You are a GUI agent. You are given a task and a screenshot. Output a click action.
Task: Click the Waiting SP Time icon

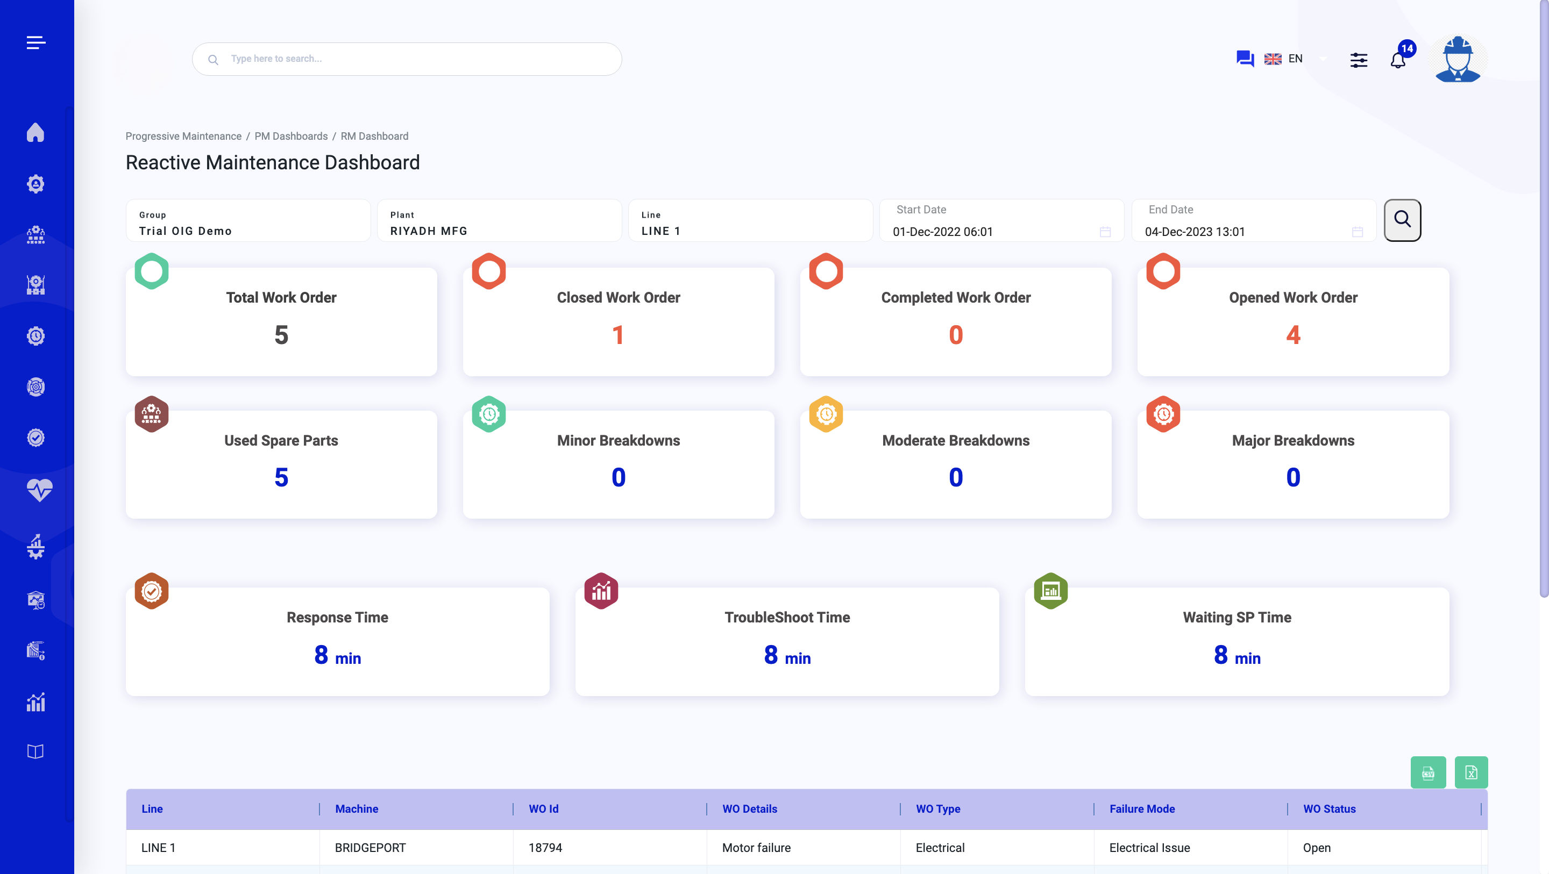pyautogui.click(x=1050, y=591)
